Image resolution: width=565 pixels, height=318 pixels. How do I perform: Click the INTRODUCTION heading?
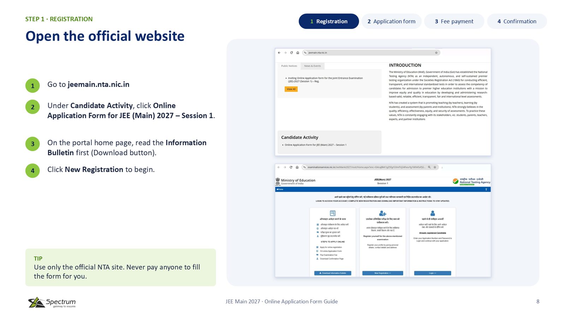405,65
